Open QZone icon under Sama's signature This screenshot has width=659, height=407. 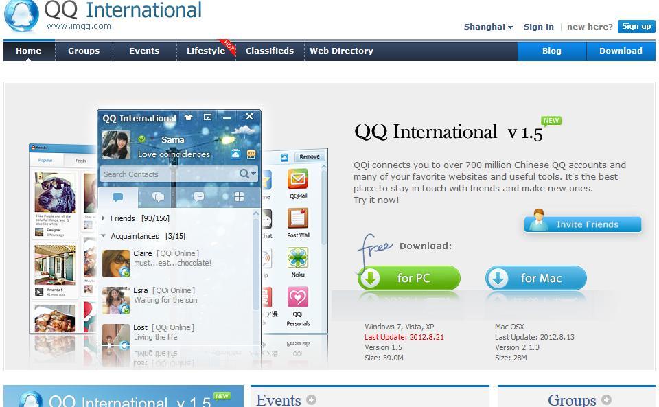coord(235,154)
